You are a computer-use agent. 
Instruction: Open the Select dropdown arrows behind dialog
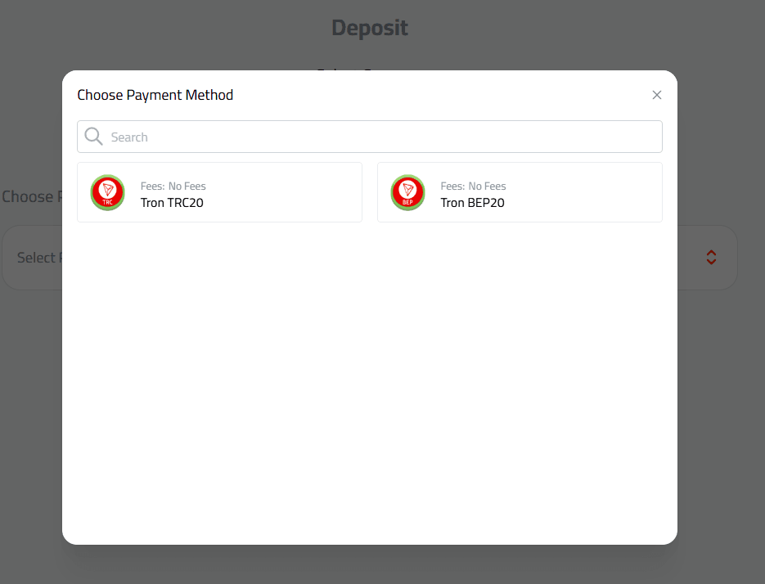pyautogui.click(x=711, y=257)
